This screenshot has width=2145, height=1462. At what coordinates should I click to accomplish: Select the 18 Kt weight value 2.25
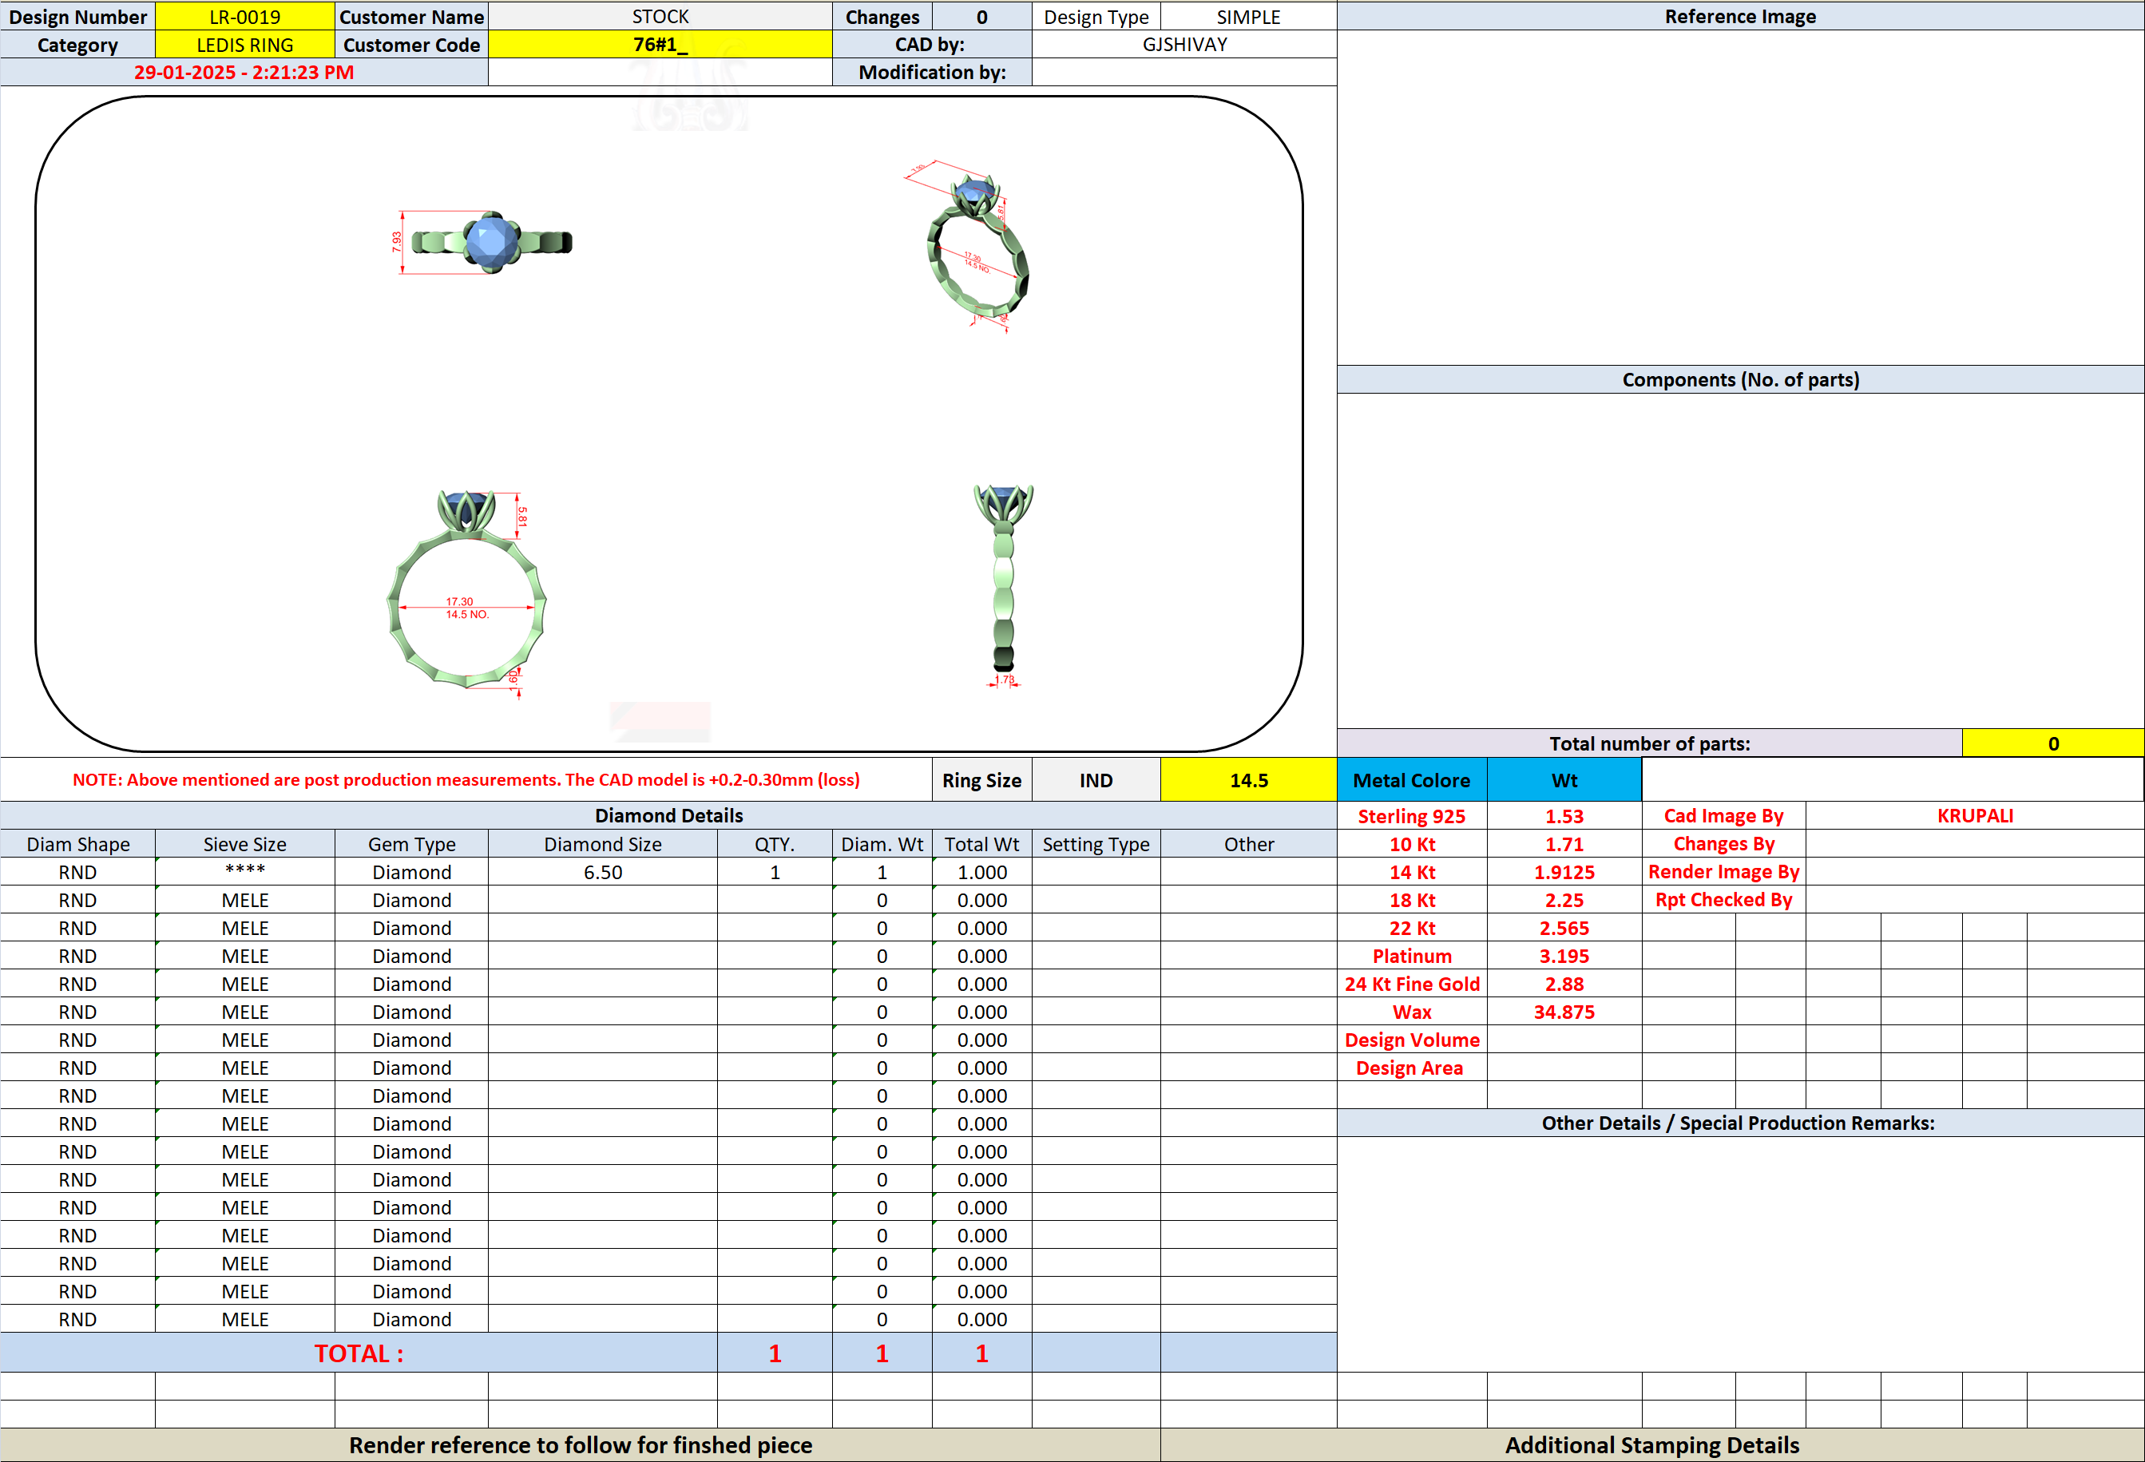(1564, 900)
